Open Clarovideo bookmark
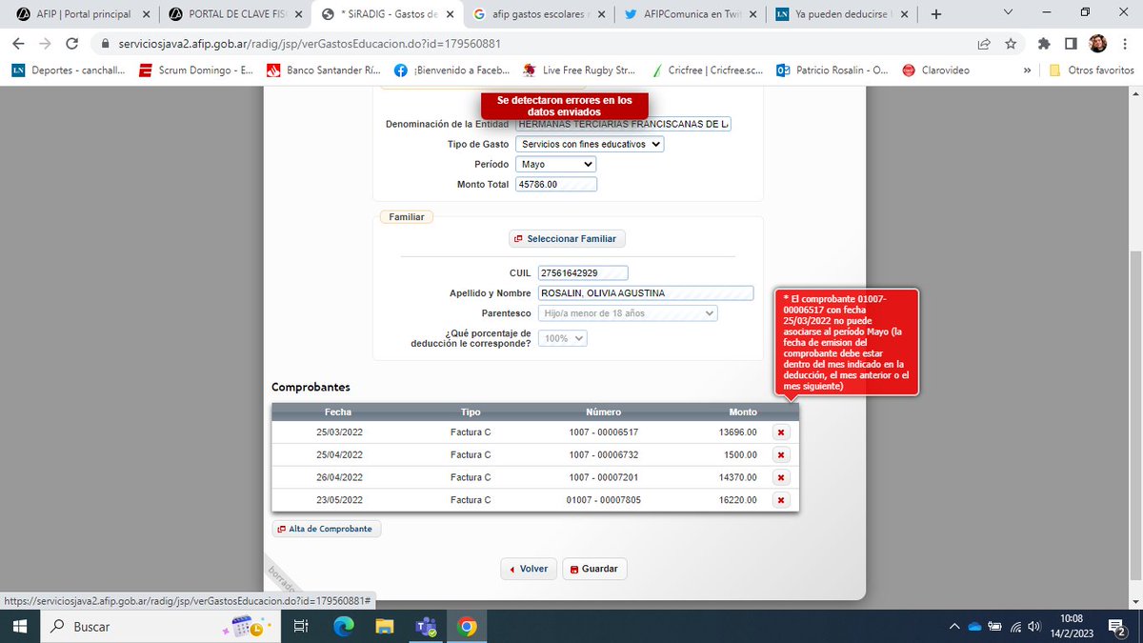The height and width of the screenshot is (643, 1143). point(936,70)
